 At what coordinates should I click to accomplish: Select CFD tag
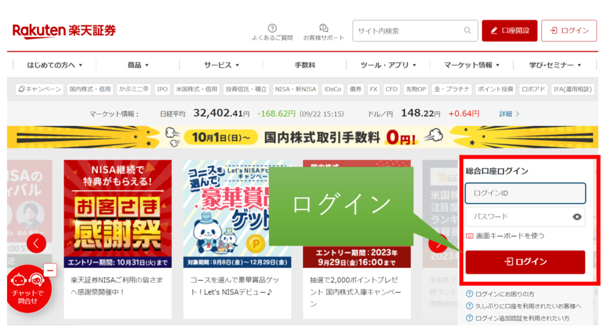pos(392,89)
